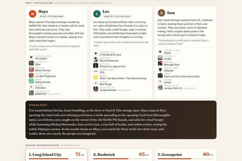This screenshot has height=161, width=242.
Task: Click the Ranked Neighbourhoods heading
Action: 42,145
